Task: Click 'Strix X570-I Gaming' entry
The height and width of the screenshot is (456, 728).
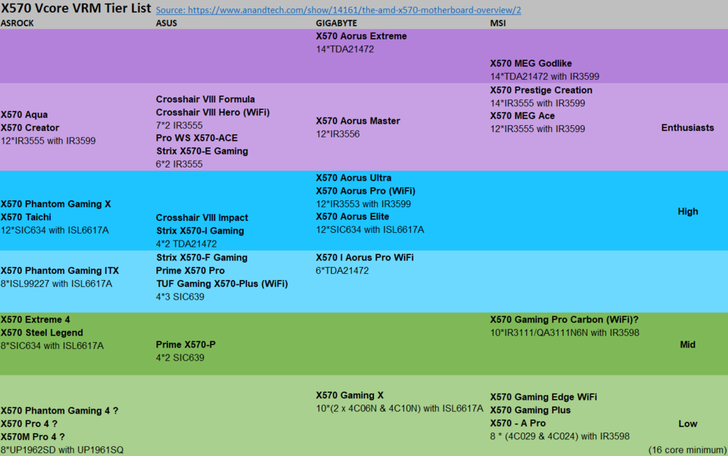Action: pos(200,231)
